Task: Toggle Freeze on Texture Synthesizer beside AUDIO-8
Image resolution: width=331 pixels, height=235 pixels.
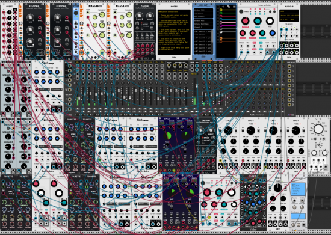Action: click(x=241, y=11)
